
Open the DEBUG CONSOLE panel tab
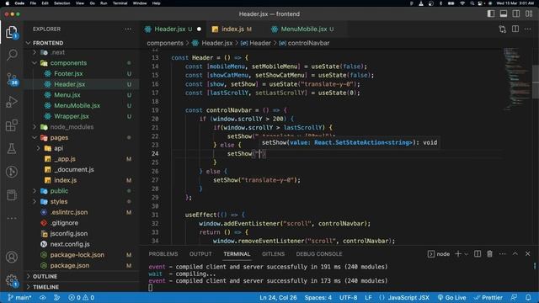point(319,254)
